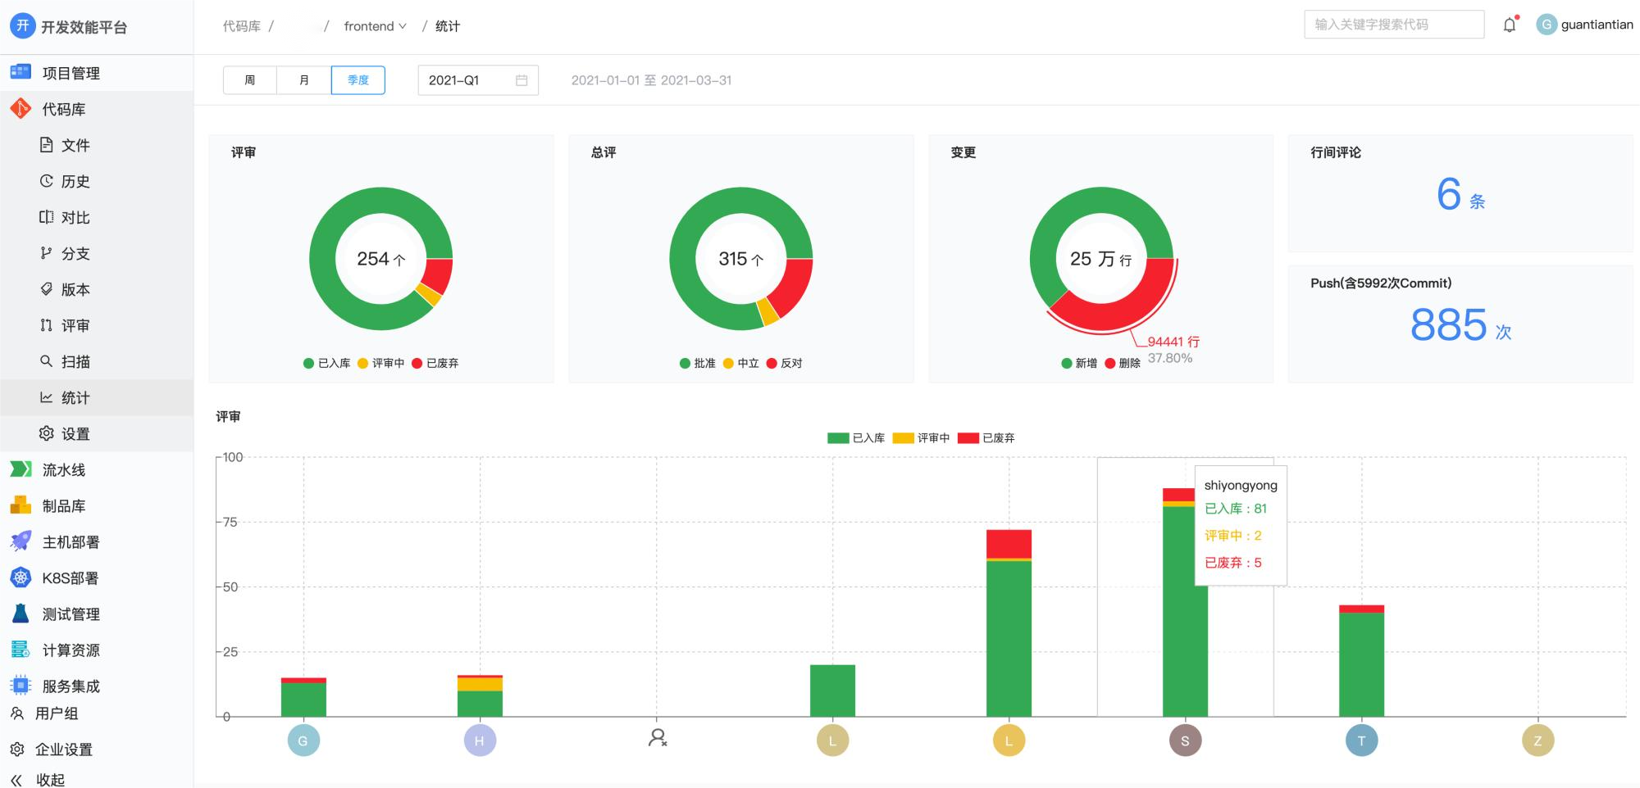Select the 制品库 artifact icon
The height and width of the screenshot is (788, 1640).
pos(20,505)
